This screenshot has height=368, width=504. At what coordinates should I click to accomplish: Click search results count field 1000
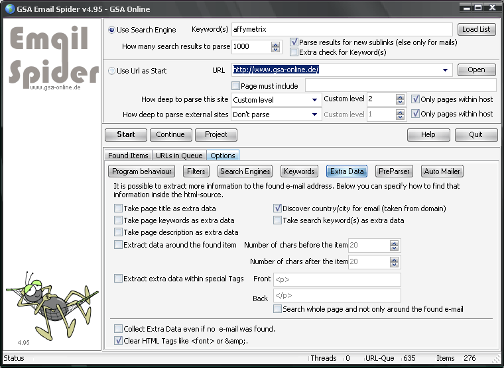(251, 47)
